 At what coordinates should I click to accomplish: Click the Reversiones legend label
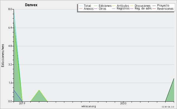(165, 9)
